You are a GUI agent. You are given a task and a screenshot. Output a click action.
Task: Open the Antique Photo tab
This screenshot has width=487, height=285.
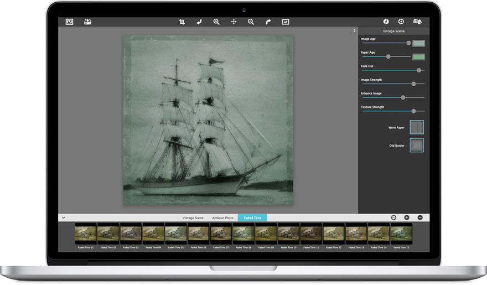[223, 218]
